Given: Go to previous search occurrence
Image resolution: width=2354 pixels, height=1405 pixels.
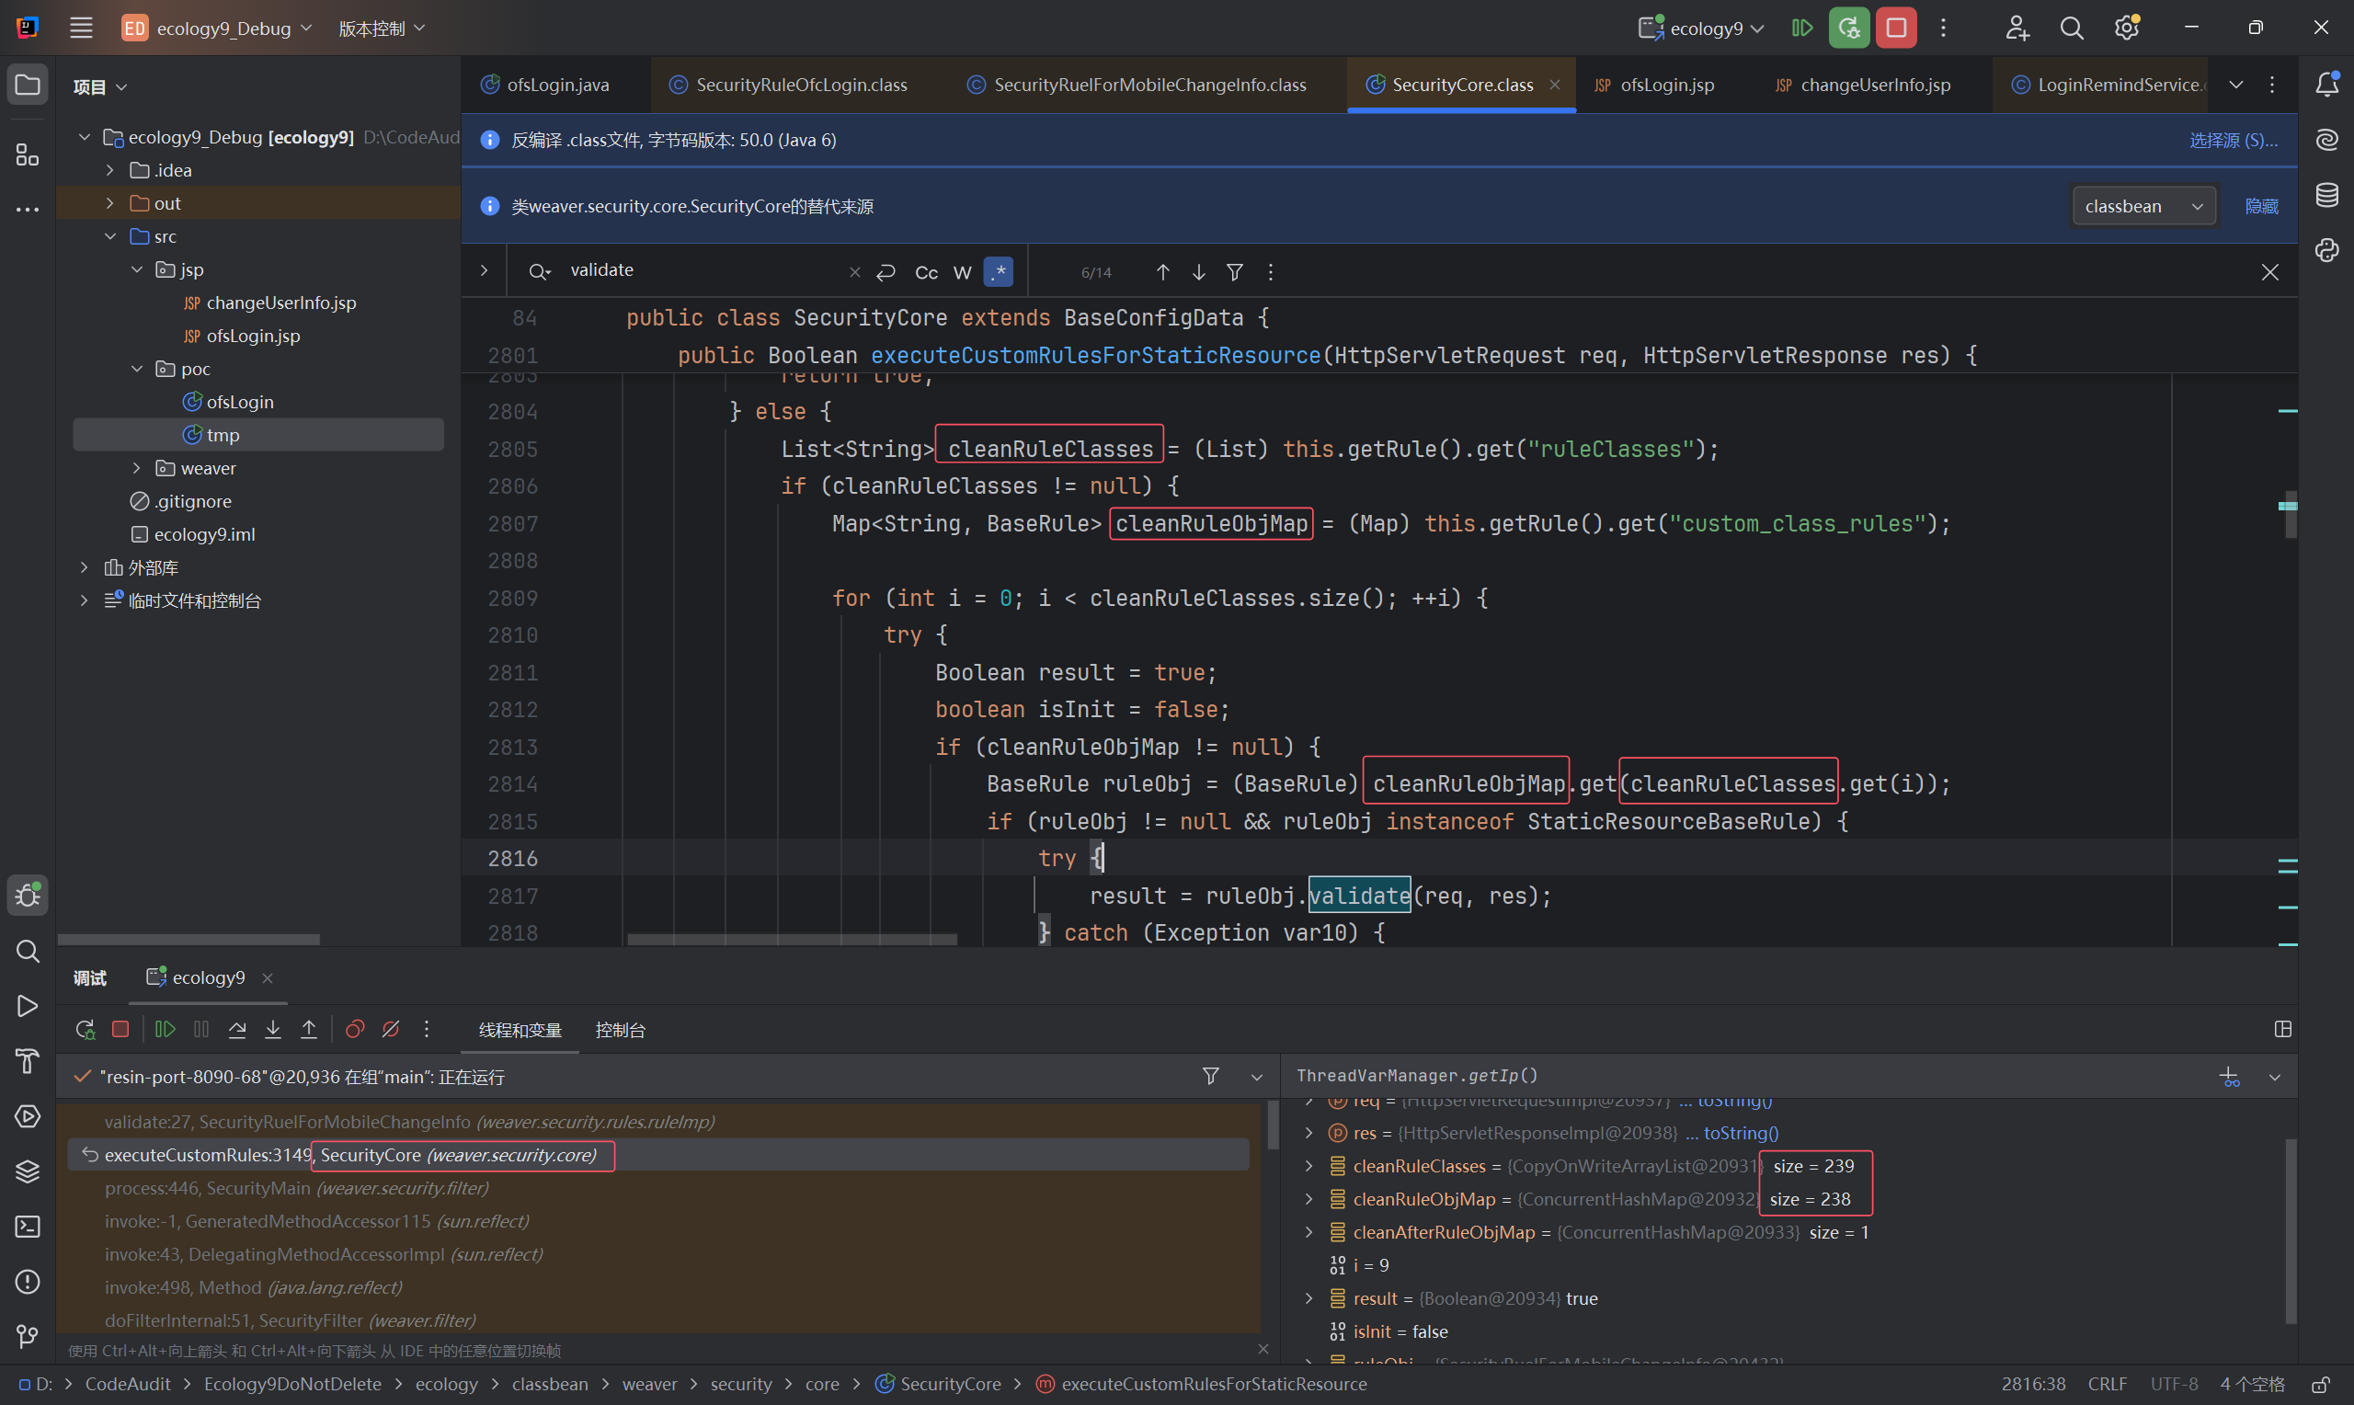Looking at the screenshot, I should pyautogui.click(x=1162, y=273).
